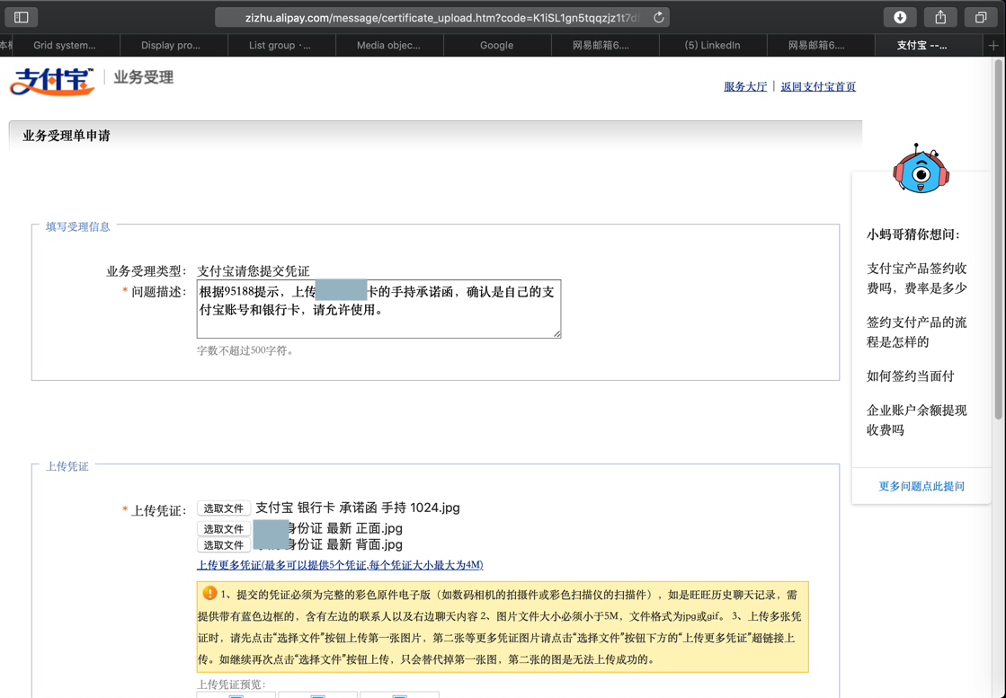Switch to the Media objec... tab
Screen dimensions: 1006x698
[388, 46]
